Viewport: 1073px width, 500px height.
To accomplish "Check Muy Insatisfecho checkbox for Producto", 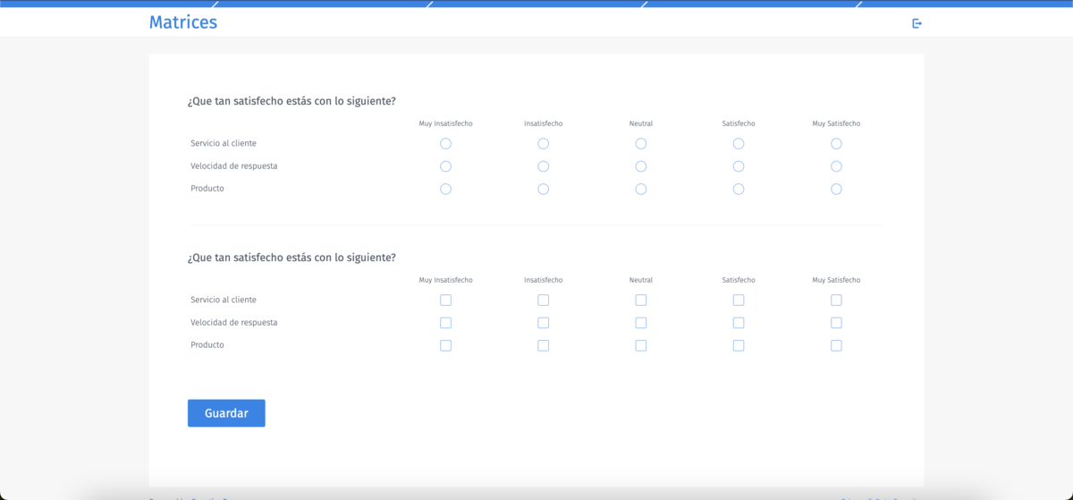I will 445,345.
